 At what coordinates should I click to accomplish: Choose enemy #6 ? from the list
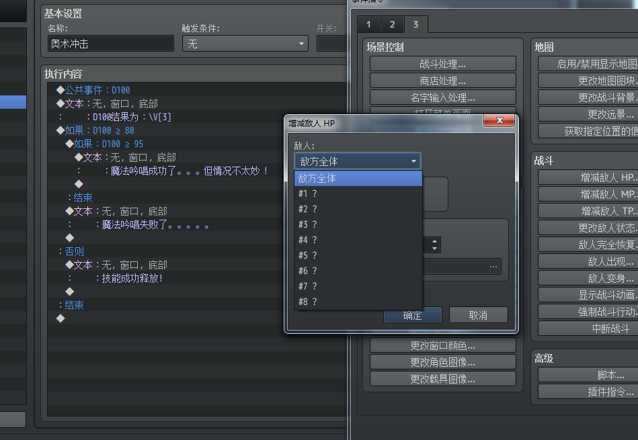(x=358, y=271)
